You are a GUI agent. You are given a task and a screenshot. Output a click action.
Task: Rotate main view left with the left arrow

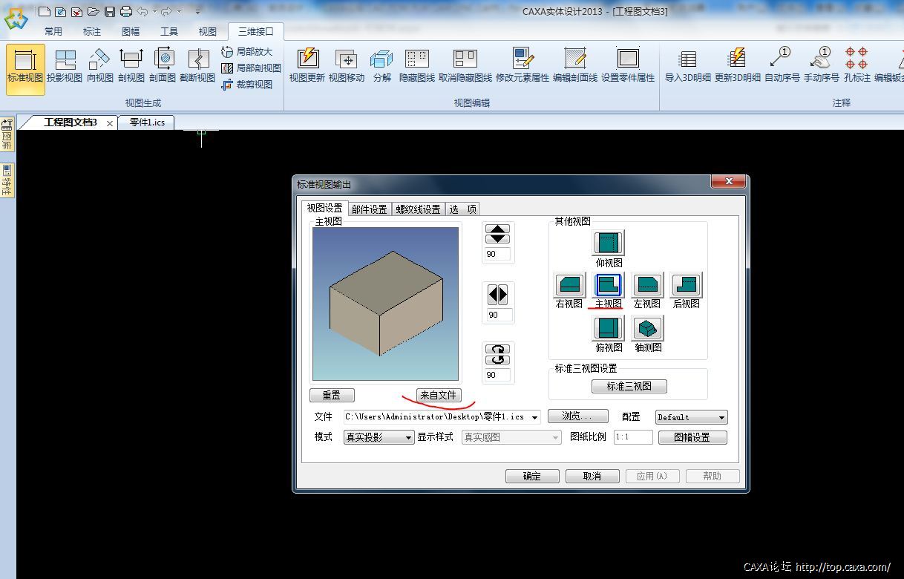tap(492, 295)
